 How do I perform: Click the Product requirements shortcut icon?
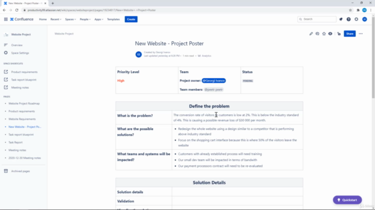(x=6, y=72)
